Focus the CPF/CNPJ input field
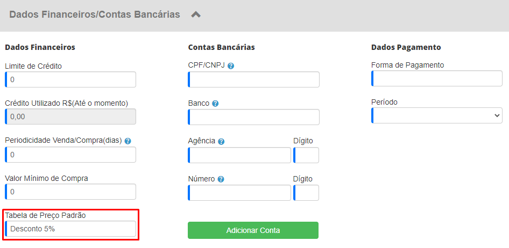This screenshot has width=509, height=248. tap(253, 79)
